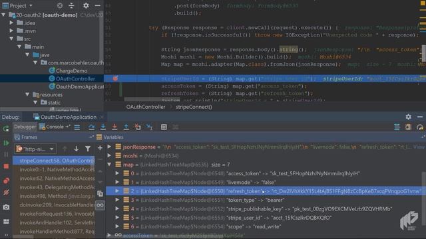Click the Step Into debugger icon
Viewport: 426px width, 239px height.
coord(103,127)
